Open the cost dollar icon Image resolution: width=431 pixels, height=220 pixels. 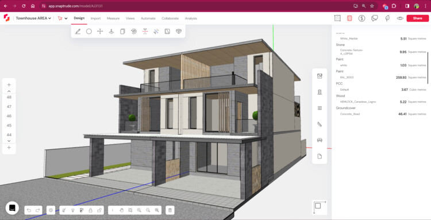pyautogui.click(x=361, y=18)
